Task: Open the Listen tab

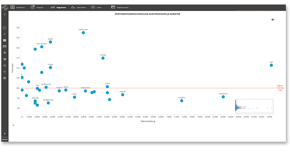Action: coord(96,7)
